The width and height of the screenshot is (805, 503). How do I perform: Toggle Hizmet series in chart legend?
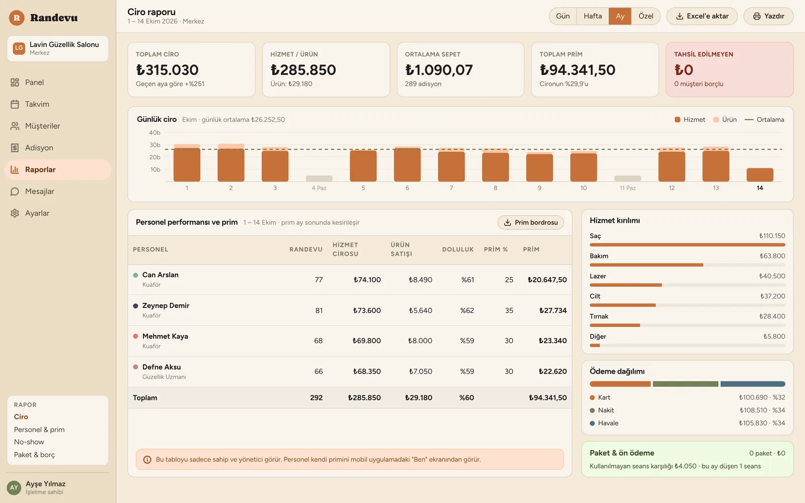coord(690,120)
